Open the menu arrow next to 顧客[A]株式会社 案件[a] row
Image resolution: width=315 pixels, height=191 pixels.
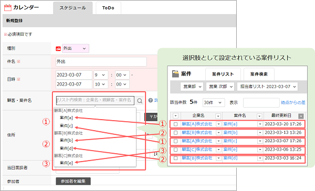pyautogui.click(x=218, y=124)
